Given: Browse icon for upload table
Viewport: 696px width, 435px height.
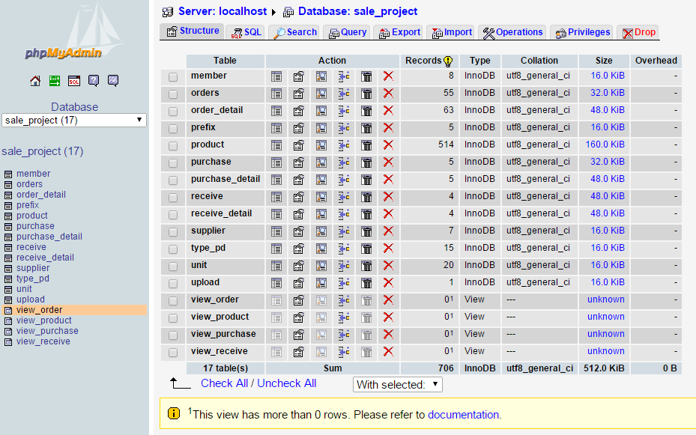Looking at the screenshot, I should click(276, 283).
